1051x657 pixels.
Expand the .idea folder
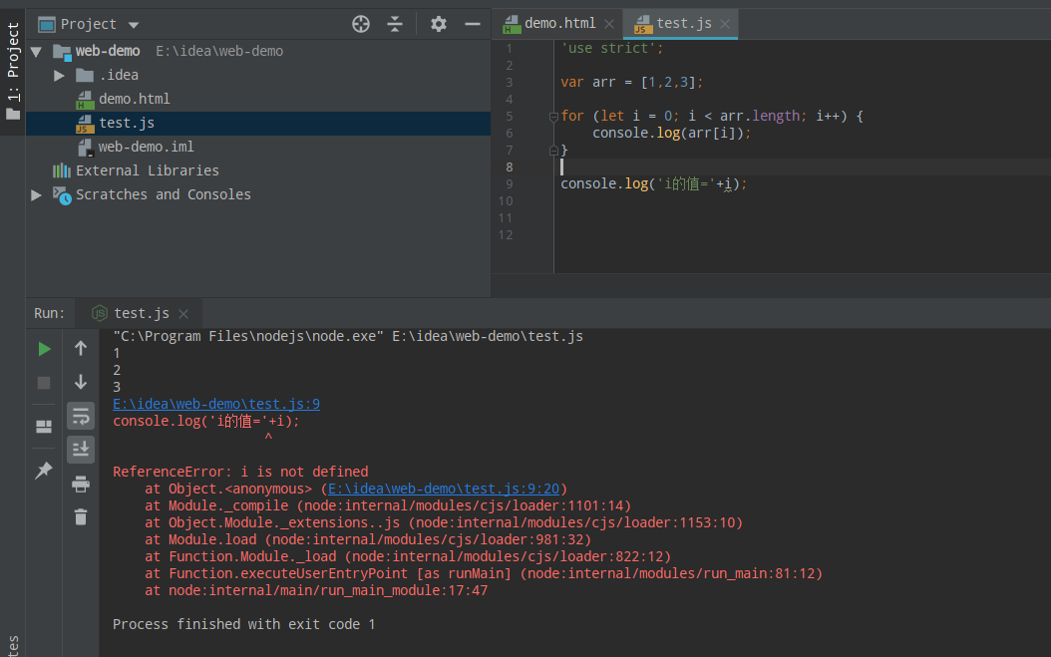click(59, 75)
